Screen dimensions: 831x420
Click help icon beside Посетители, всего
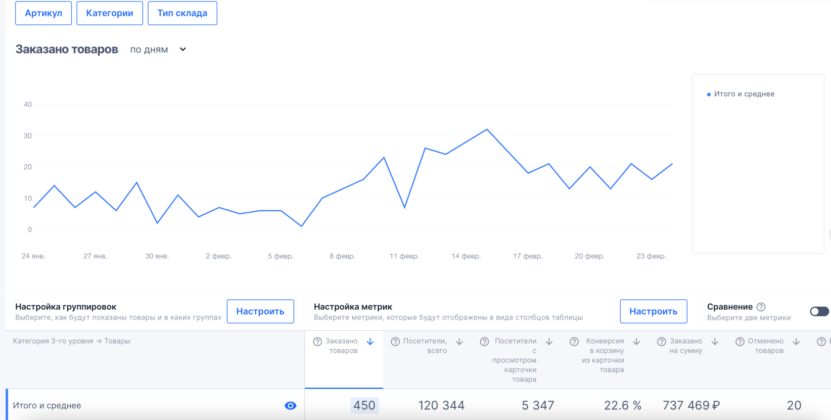pos(395,342)
